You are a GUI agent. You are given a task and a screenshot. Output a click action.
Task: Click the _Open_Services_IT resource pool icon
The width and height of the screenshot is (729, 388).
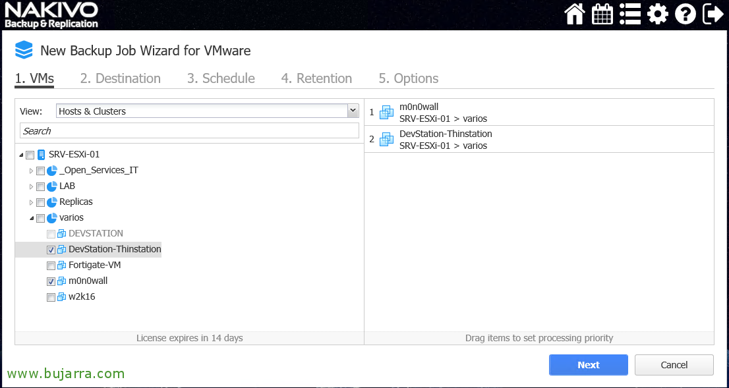51,171
